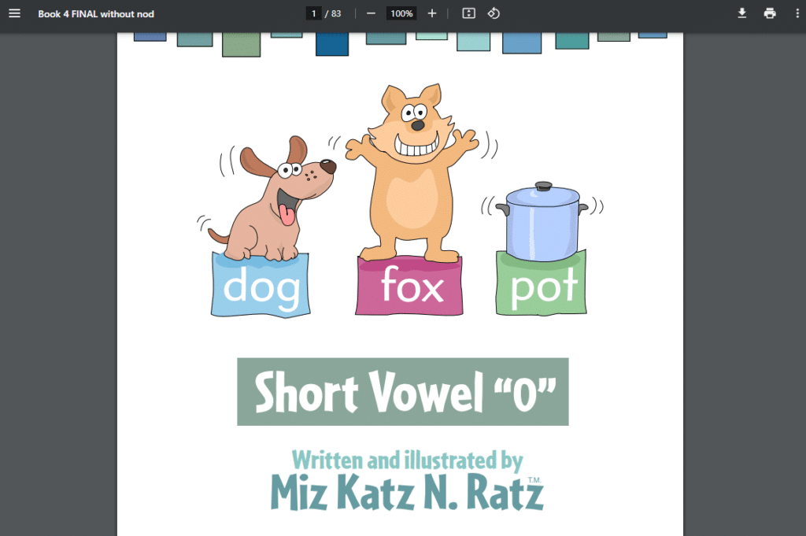Print the current document
This screenshot has width=806, height=536.
coord(770,13)
